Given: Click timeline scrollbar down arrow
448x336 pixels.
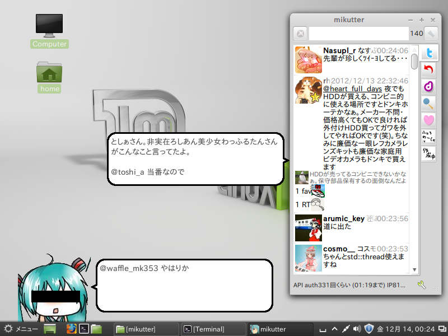Looking at the screenshot, I should pos(414,270).
